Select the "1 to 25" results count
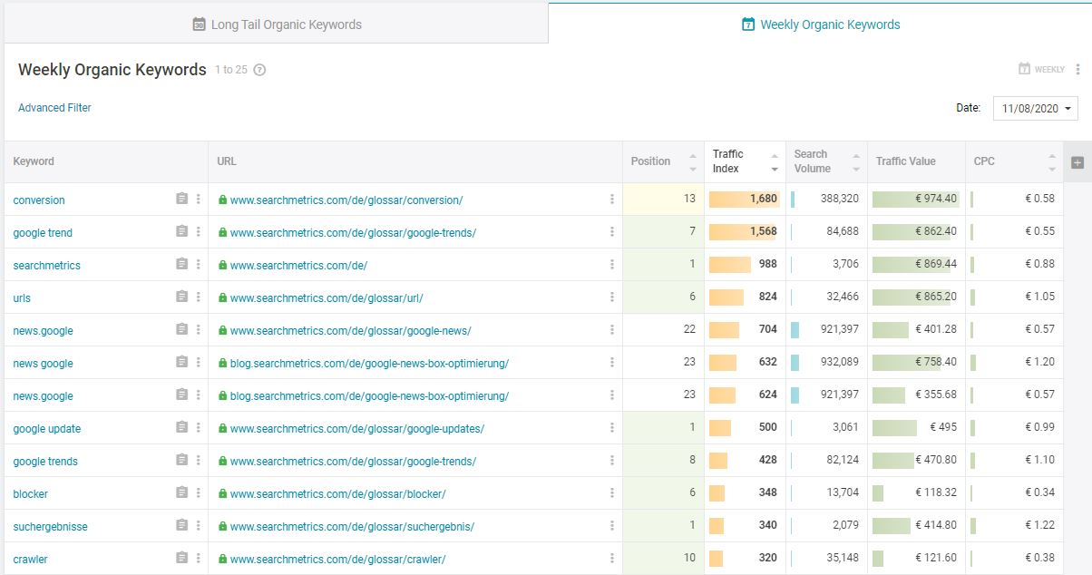 pos(231,70)
